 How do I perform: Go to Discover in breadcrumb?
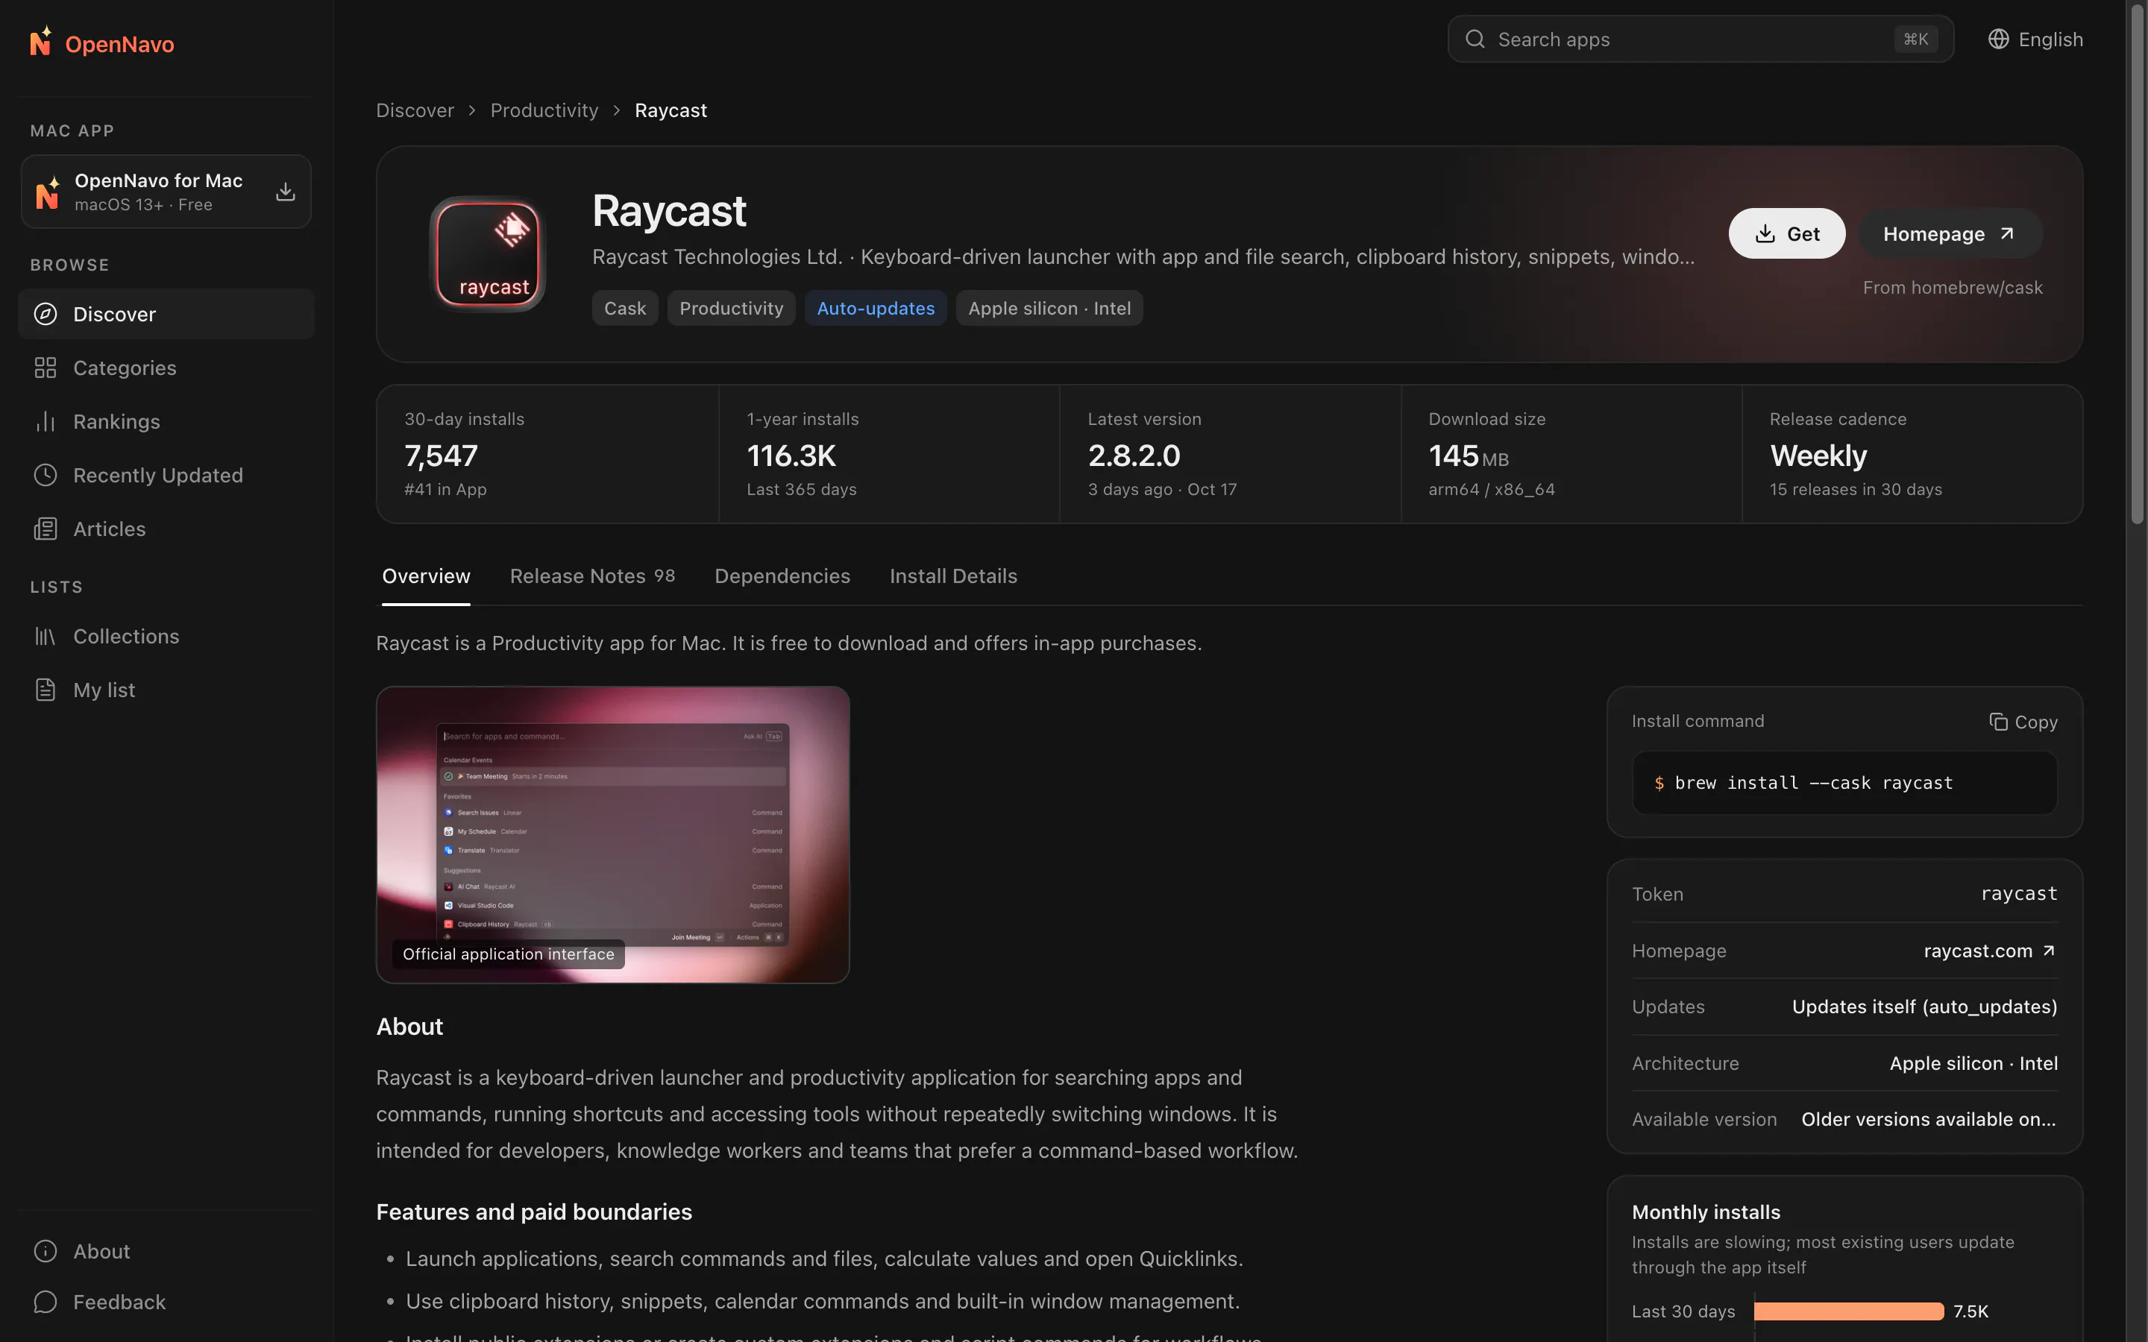point(415,110)
